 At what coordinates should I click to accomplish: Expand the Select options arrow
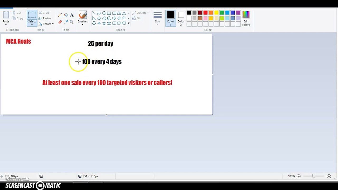[32, 25]
